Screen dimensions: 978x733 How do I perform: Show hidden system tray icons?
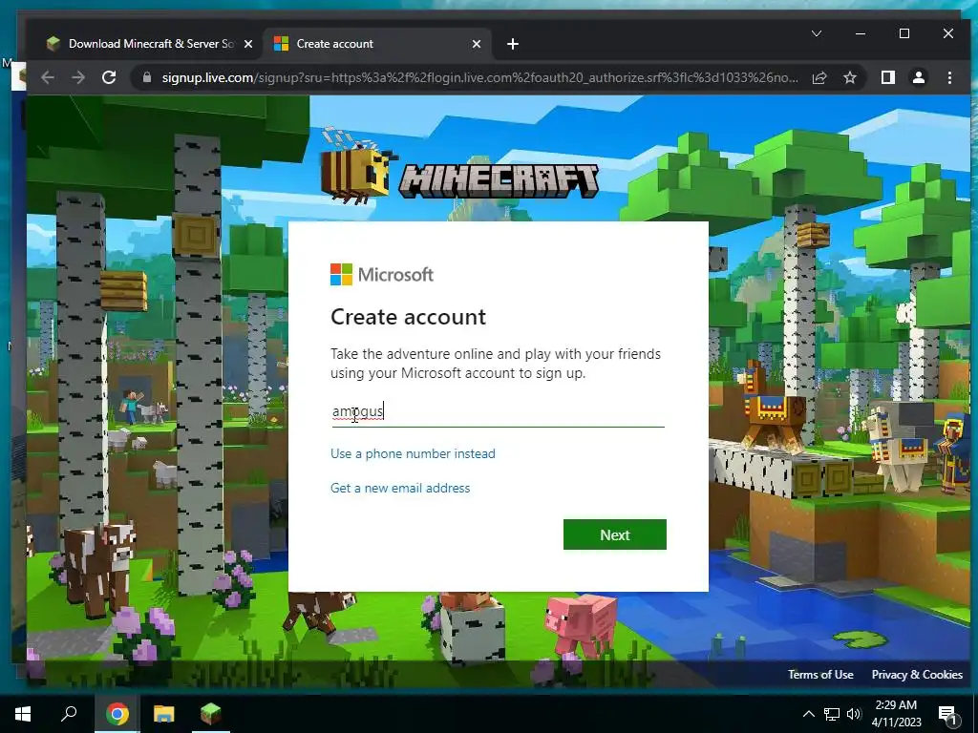pyautogui.click(x=808, y=714)
